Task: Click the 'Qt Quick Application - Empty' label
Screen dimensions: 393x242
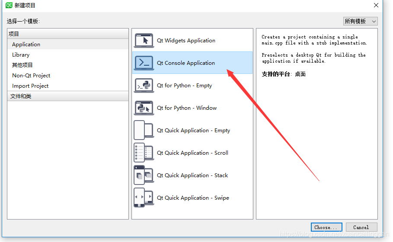Action: pos(193,131)
